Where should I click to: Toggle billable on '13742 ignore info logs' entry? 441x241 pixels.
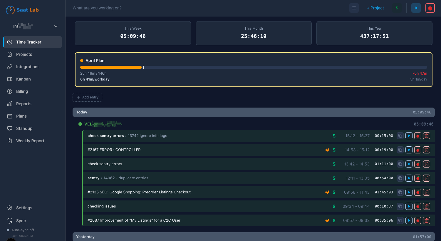pyautogui.click(x=334, y=136)
